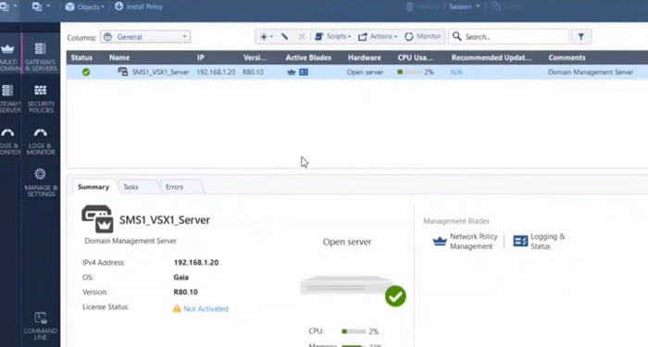This screenshot has width=648, height=347.
Task: Open the Scripts dropdown
Action: (x=332, y=37)
